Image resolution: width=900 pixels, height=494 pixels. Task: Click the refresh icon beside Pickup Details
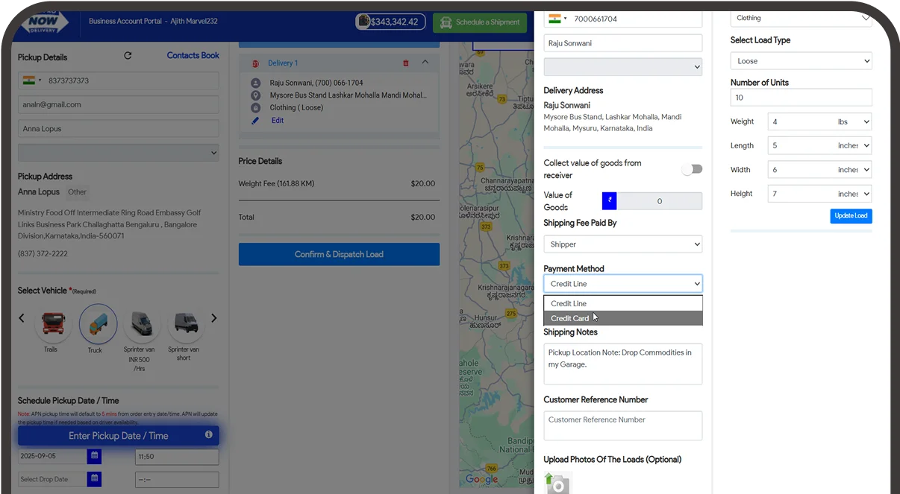click(x=128, y=56)
